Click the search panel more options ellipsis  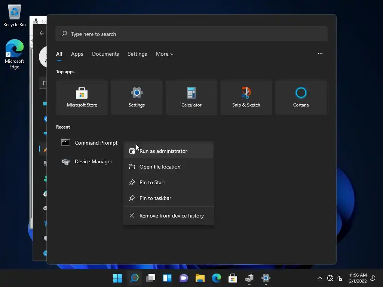click(320, 53)
